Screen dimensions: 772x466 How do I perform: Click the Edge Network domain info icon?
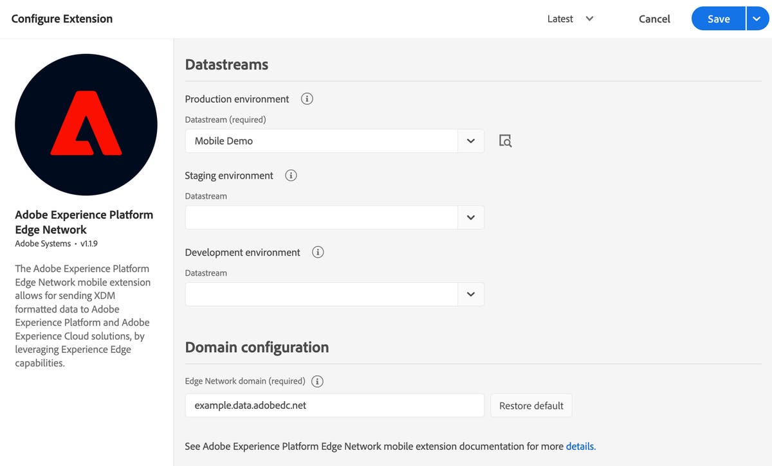tap(317, 381)
